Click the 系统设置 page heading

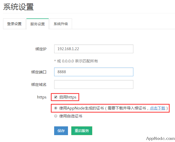tap(18, 7)
